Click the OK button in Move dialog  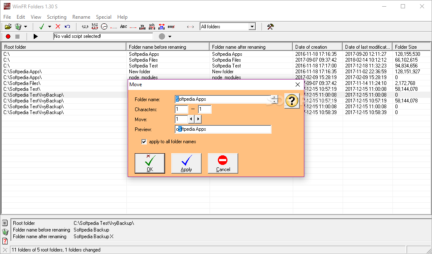(x=150, y=163)
